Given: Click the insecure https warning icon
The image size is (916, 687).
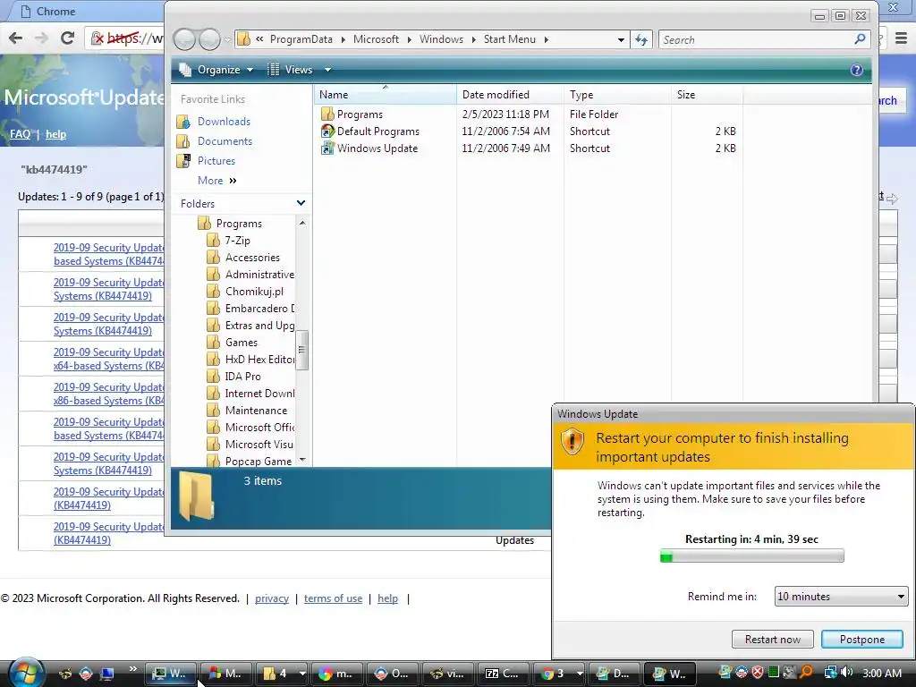Looking at the screenshot, I should click(x=98, y=39).
